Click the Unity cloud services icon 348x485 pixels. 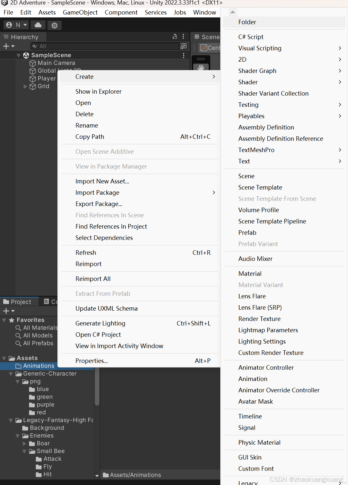38,25
